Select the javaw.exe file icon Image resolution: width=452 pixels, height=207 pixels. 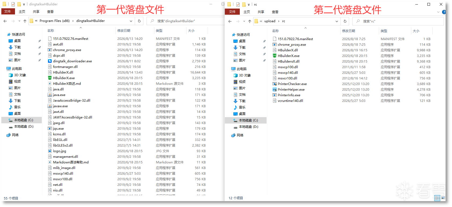[x=50, y=106]
